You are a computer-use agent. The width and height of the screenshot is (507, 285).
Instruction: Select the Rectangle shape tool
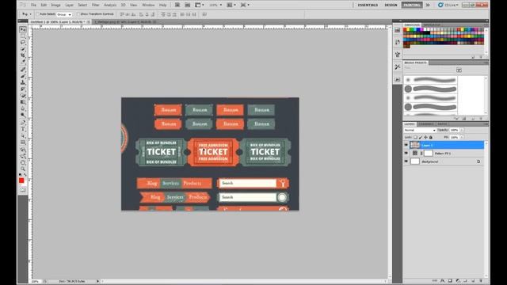[x=23, y=142]
